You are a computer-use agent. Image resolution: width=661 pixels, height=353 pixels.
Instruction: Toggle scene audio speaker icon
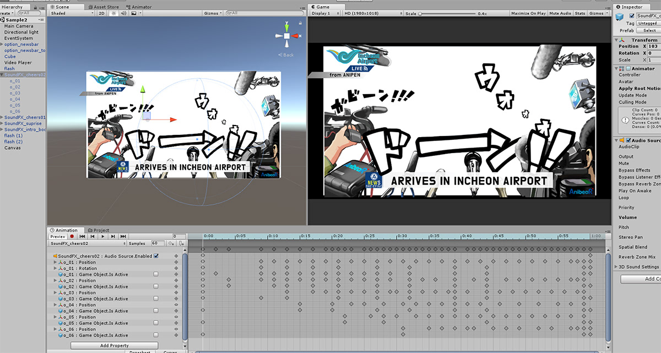[x=124, y=13]
